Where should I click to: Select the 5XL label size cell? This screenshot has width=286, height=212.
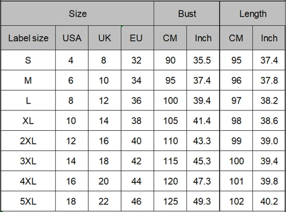click(28, 201)
